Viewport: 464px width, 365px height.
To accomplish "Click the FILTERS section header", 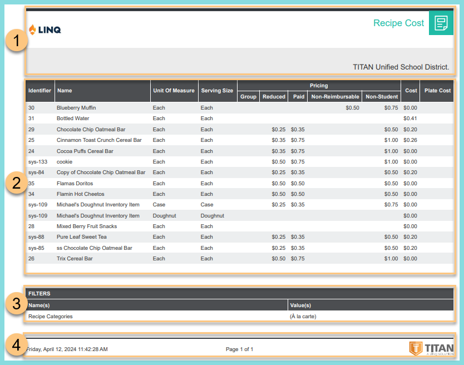I will click(x=40, y=293).
